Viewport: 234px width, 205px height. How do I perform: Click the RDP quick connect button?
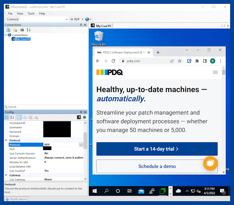pos(75,19)
